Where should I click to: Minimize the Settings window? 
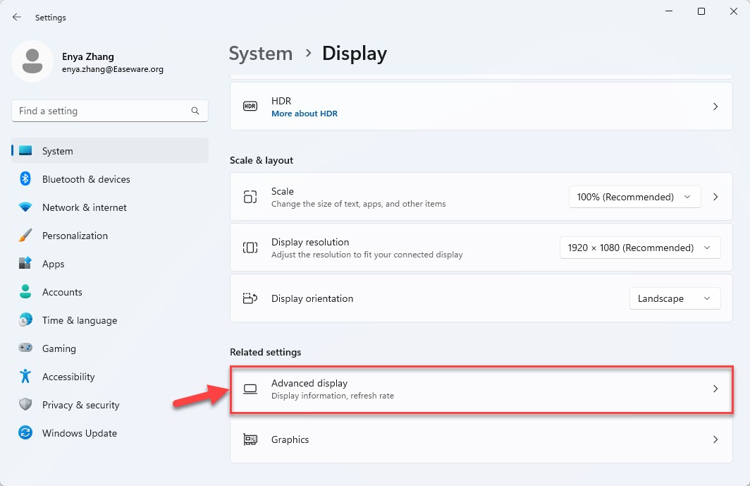pos(669,11)
